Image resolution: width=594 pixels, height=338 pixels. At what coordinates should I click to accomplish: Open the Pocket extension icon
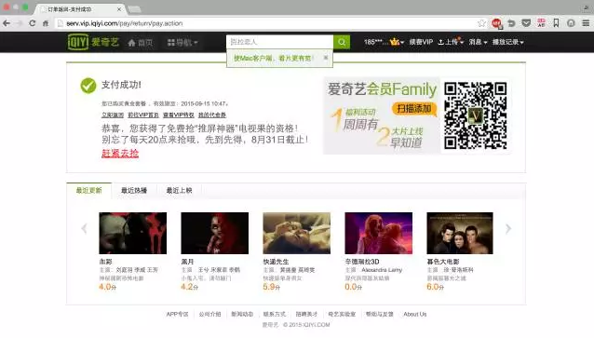pyautogui.click(x=526, y=23)
